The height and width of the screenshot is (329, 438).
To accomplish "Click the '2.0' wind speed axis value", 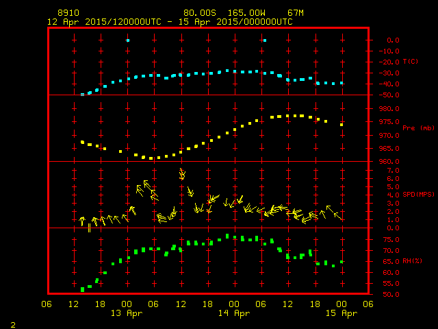I will click(393, 212).
